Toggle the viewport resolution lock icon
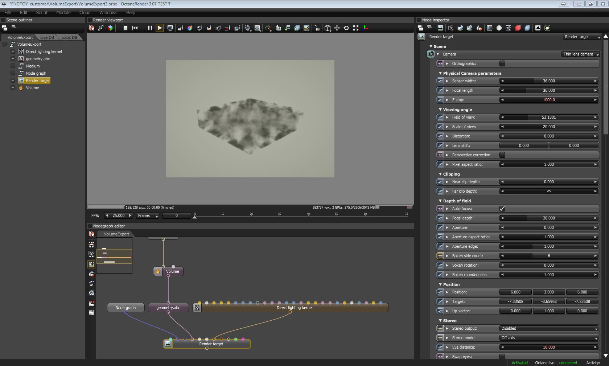609x366 pixels. point(317,28)
